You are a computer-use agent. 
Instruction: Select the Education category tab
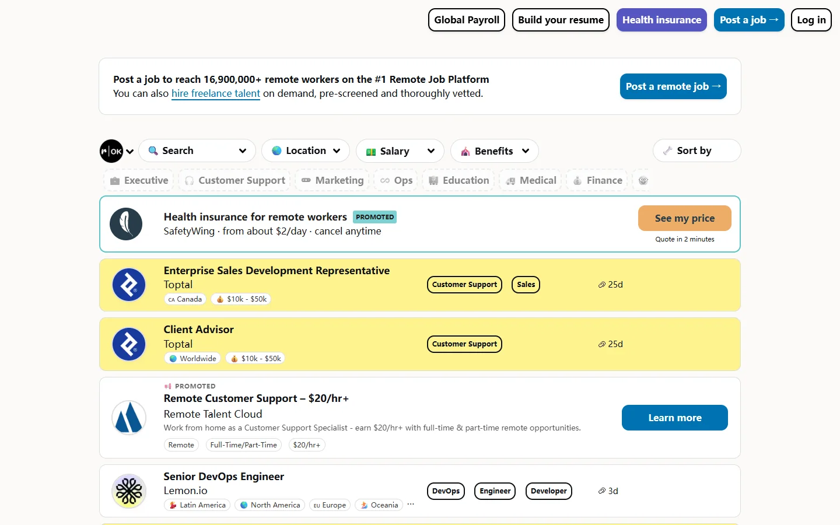pos(459,180)
